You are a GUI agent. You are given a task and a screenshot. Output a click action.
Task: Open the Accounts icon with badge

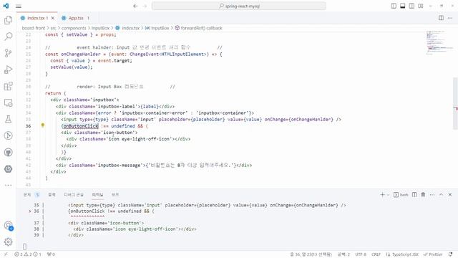[8, 226]
